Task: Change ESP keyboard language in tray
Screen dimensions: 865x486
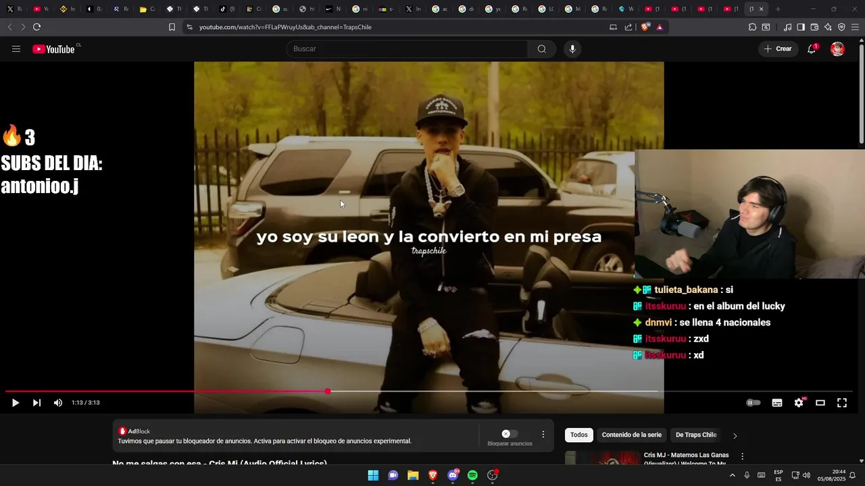Action: coord(778,475)
